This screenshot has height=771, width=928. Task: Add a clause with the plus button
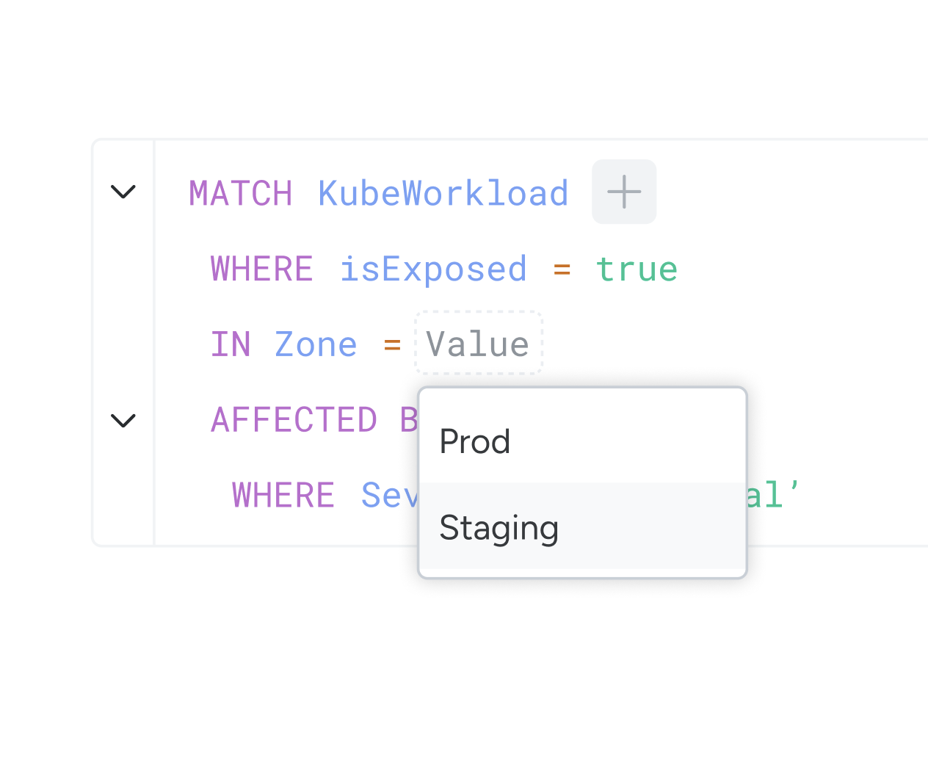click(x=624, y=192)
